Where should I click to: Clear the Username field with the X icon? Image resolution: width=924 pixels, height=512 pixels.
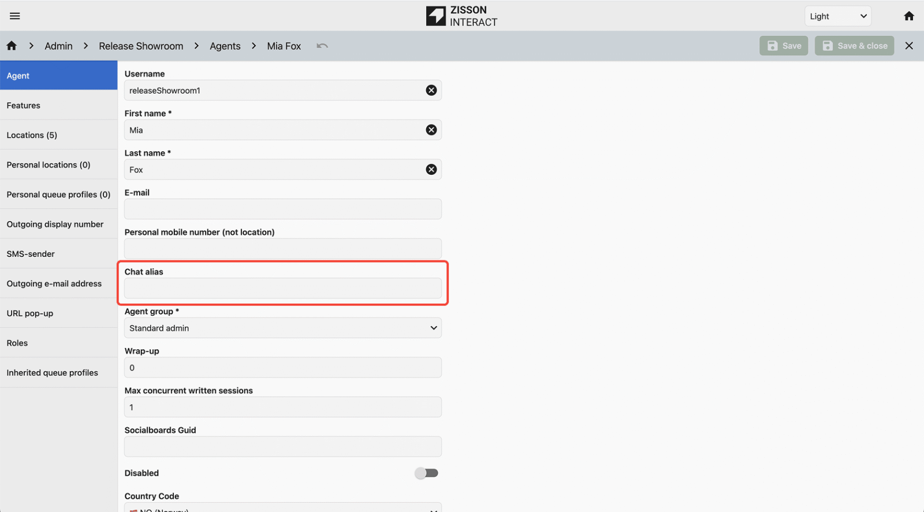tap(431, 90)
